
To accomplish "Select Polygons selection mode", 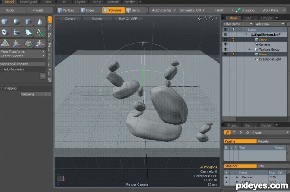I will coord(114,10).
